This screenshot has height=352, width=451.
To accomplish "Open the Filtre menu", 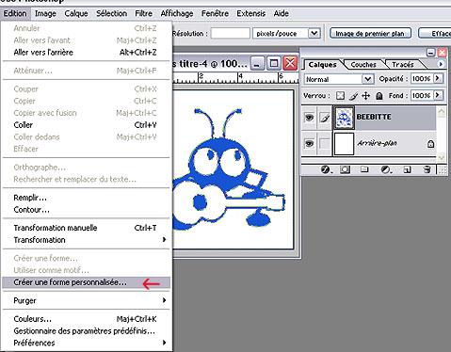I will (x=143, y=13).
